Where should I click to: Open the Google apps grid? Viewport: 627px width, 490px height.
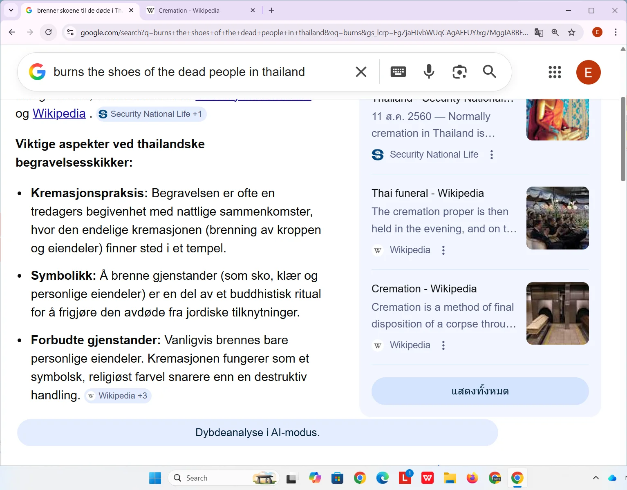pos(555,72)
